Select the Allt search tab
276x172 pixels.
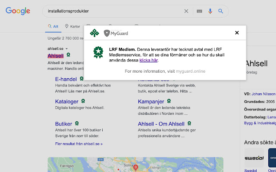tap(53, 26)
